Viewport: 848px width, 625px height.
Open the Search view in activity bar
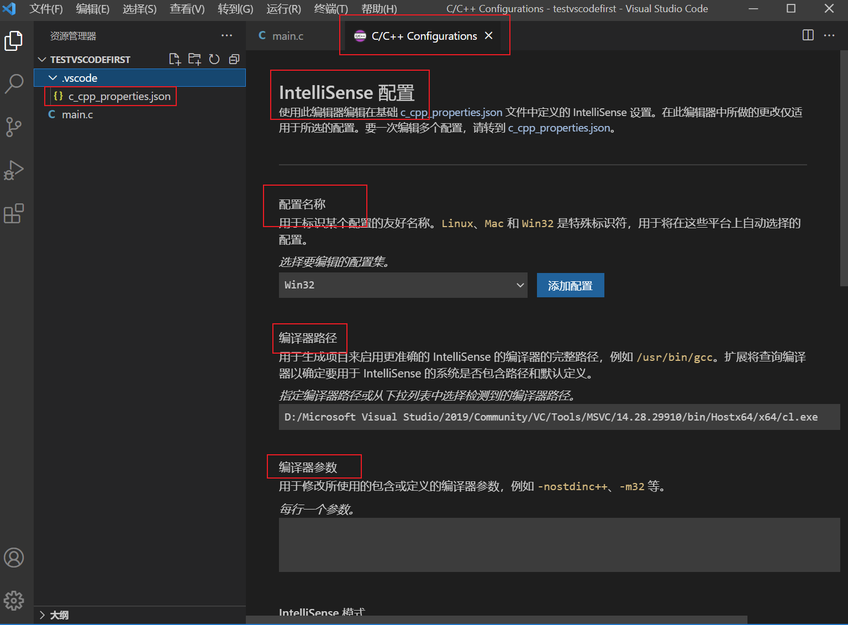(14, 83)
